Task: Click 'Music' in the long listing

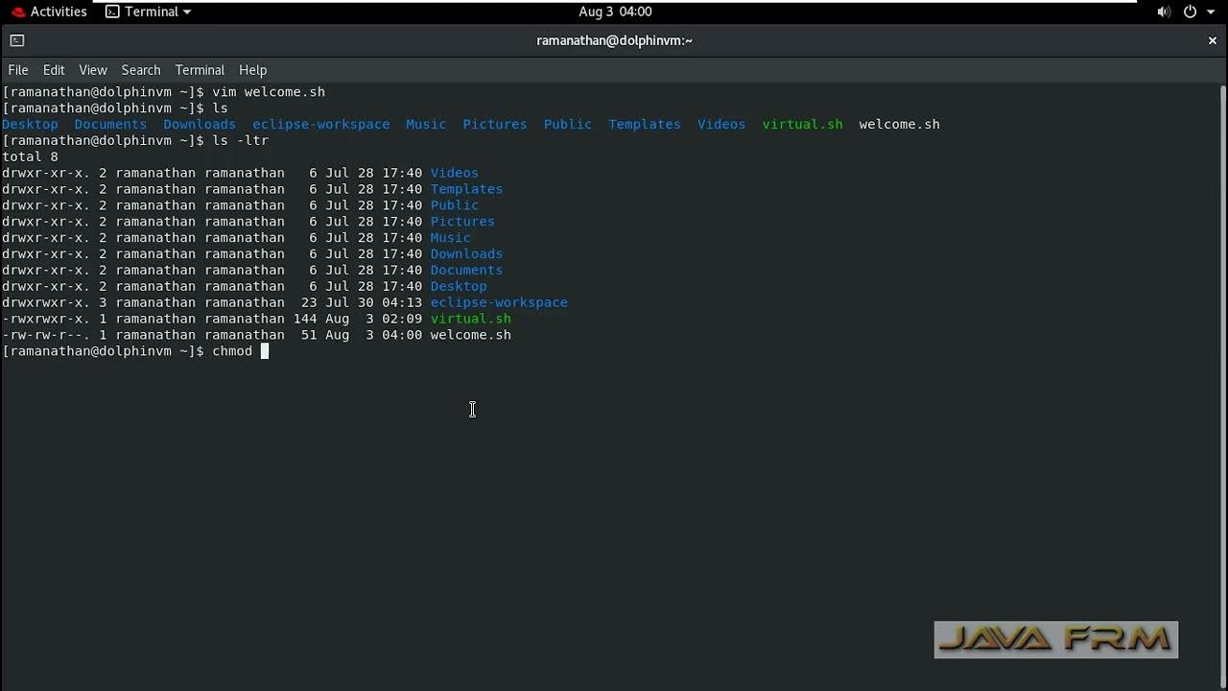Action: (451, 238)
